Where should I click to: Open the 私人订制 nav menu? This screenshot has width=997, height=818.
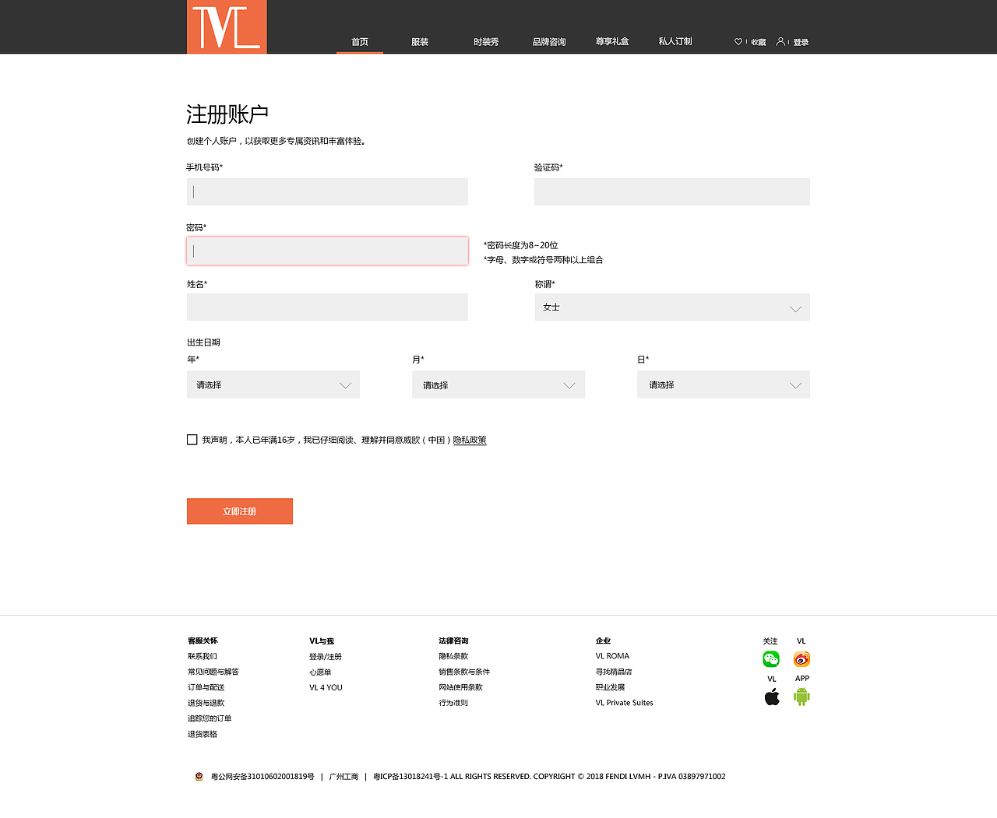(675, 41)
